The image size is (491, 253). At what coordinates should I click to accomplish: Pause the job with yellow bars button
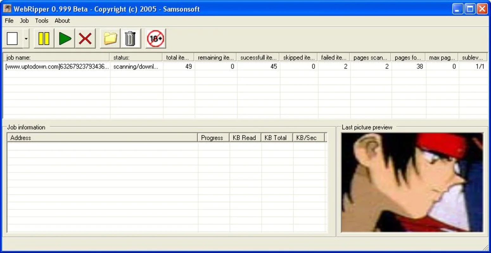44,39
